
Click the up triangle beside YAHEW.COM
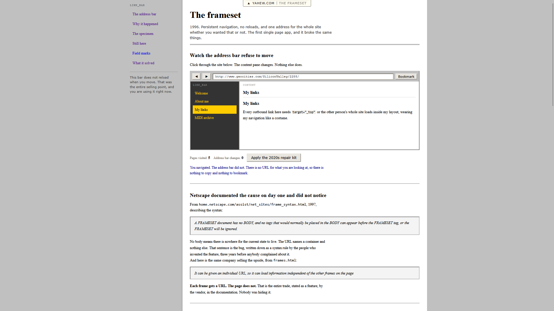click(x=249, y=3)
